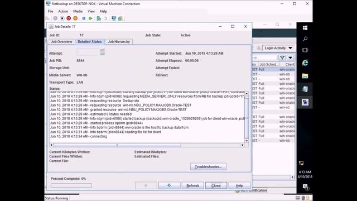Click the status log scroll left arrow

coord(51,145)
